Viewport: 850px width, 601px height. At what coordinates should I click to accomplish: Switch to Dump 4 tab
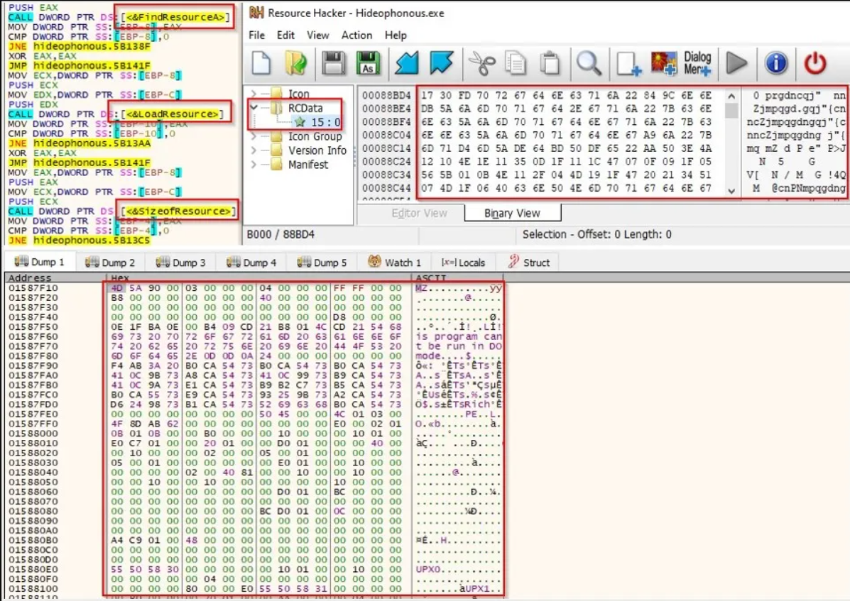pos(251,263)
